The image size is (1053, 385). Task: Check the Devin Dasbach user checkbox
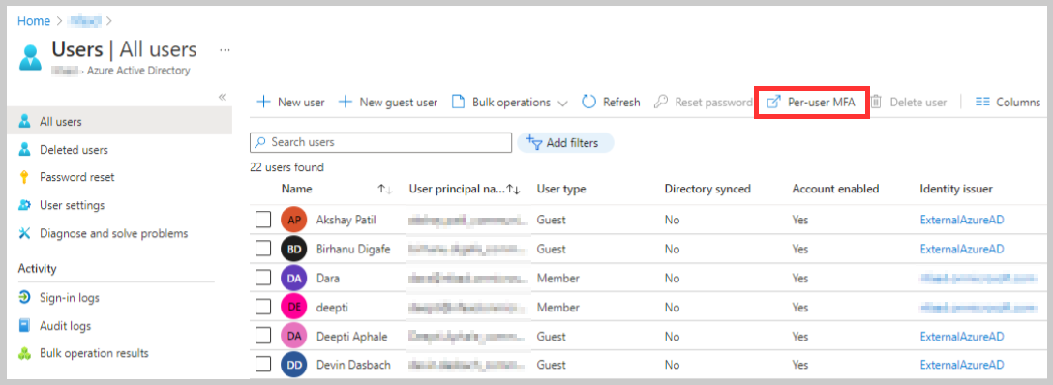pos(263,365)
